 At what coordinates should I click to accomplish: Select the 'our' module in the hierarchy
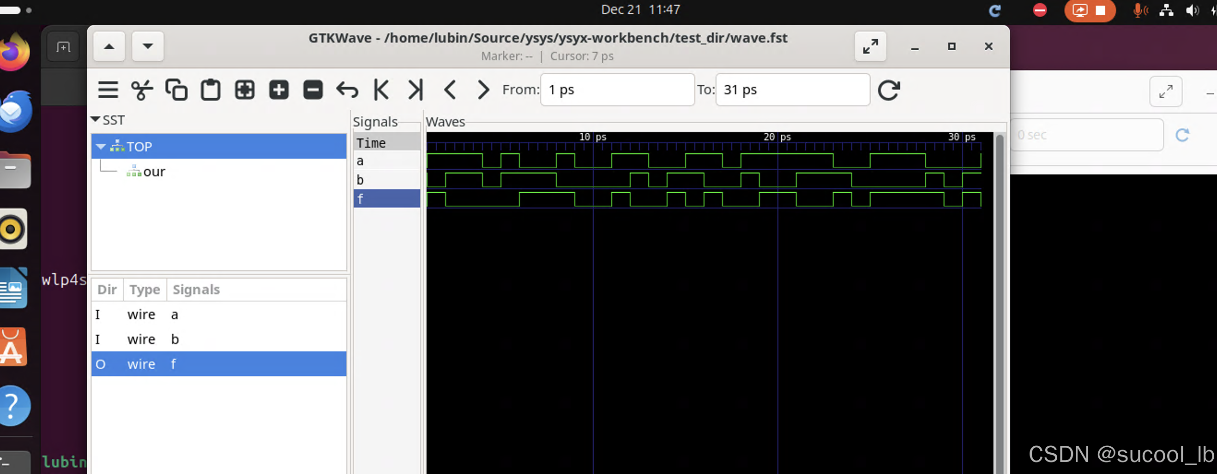point(154,171)
